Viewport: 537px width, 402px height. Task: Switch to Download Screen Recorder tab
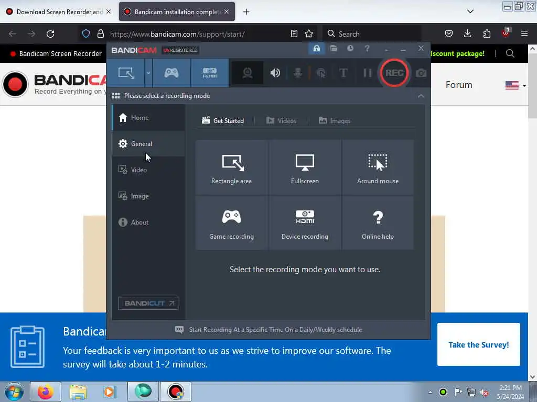pos(58,12)
